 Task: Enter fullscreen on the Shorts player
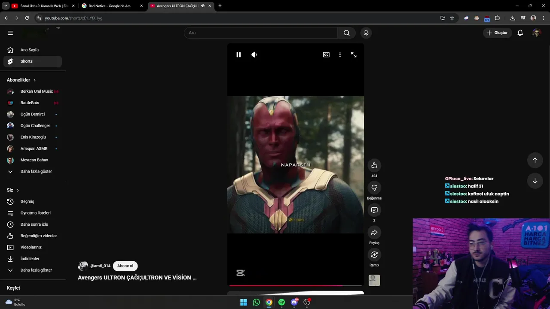tap(354, 55)
